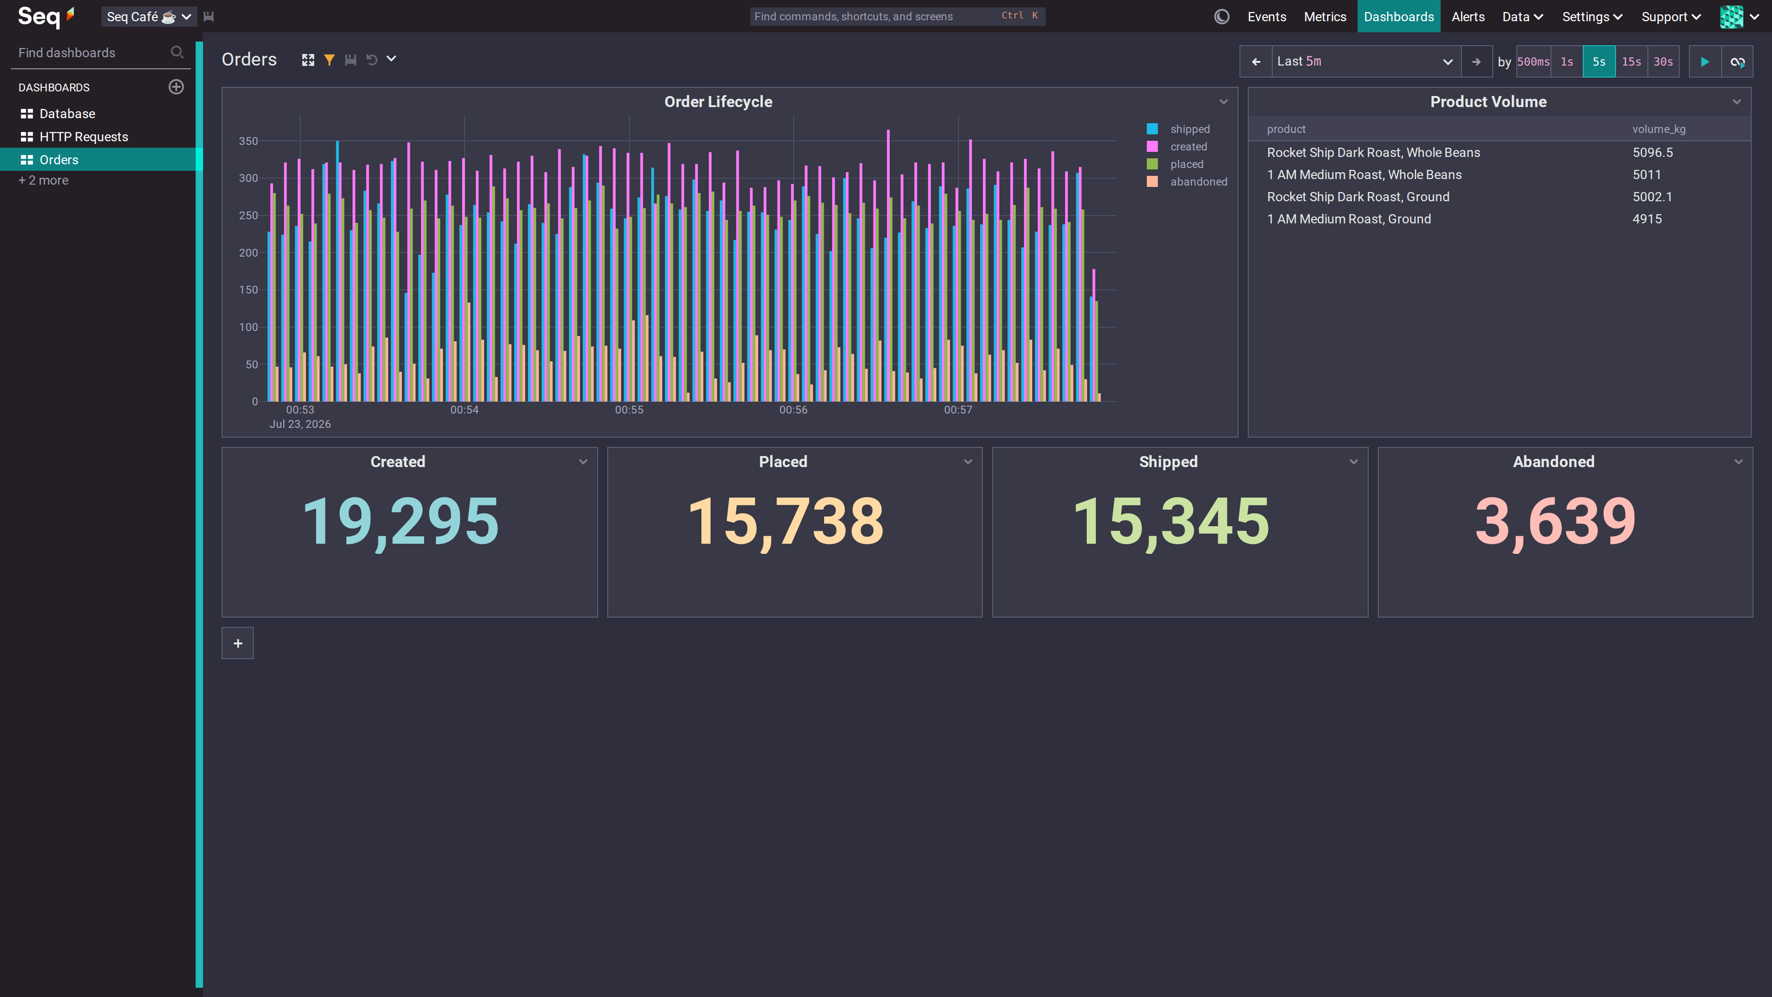This screenshot has width=1772, height=997.
Task: Click the shipped legend blue swatch
Action: click(1152, 129)
